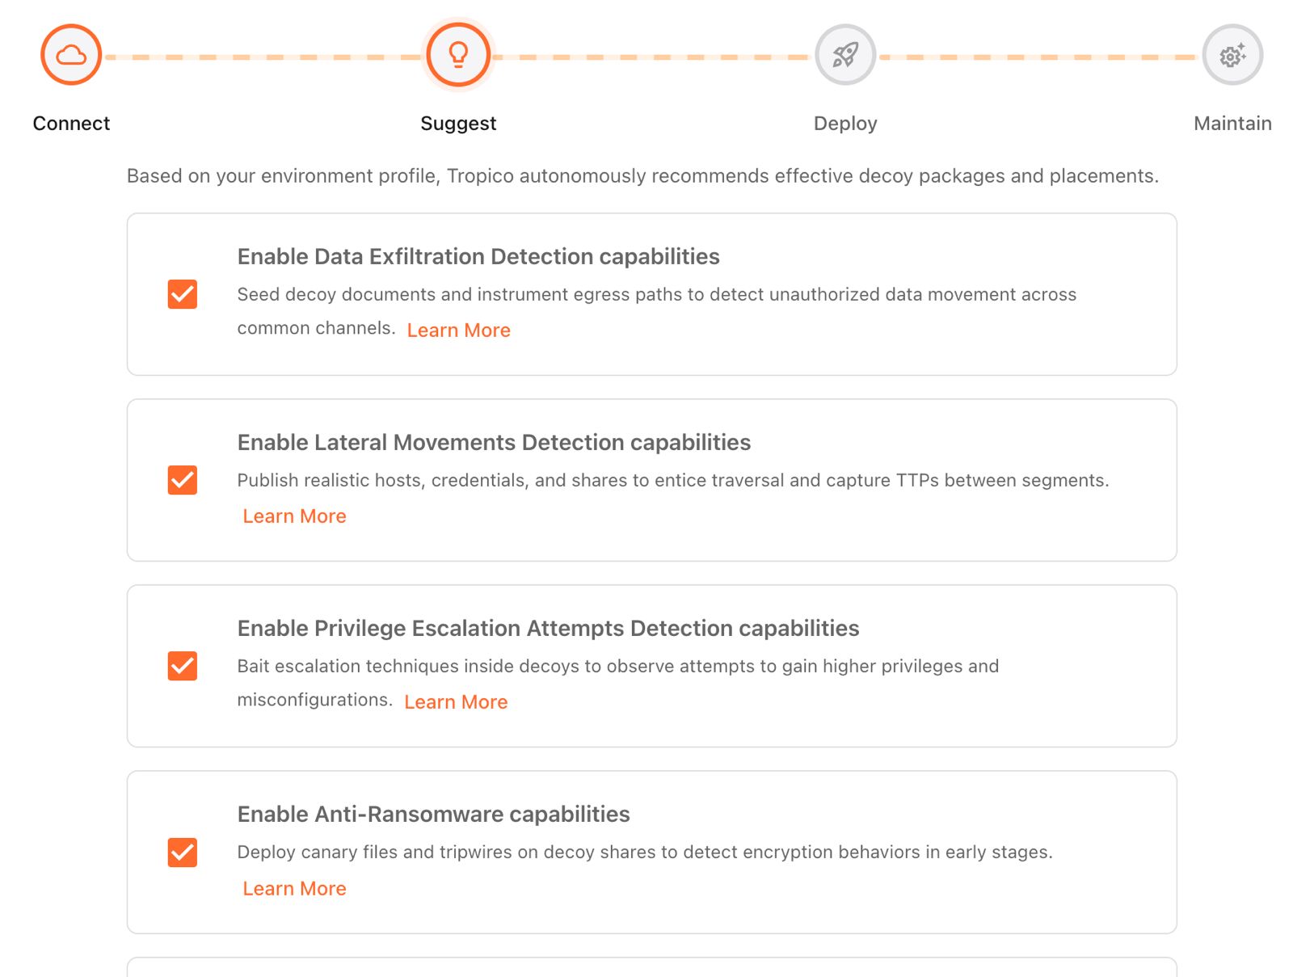Select the Suggest step label

pos(458,124)
